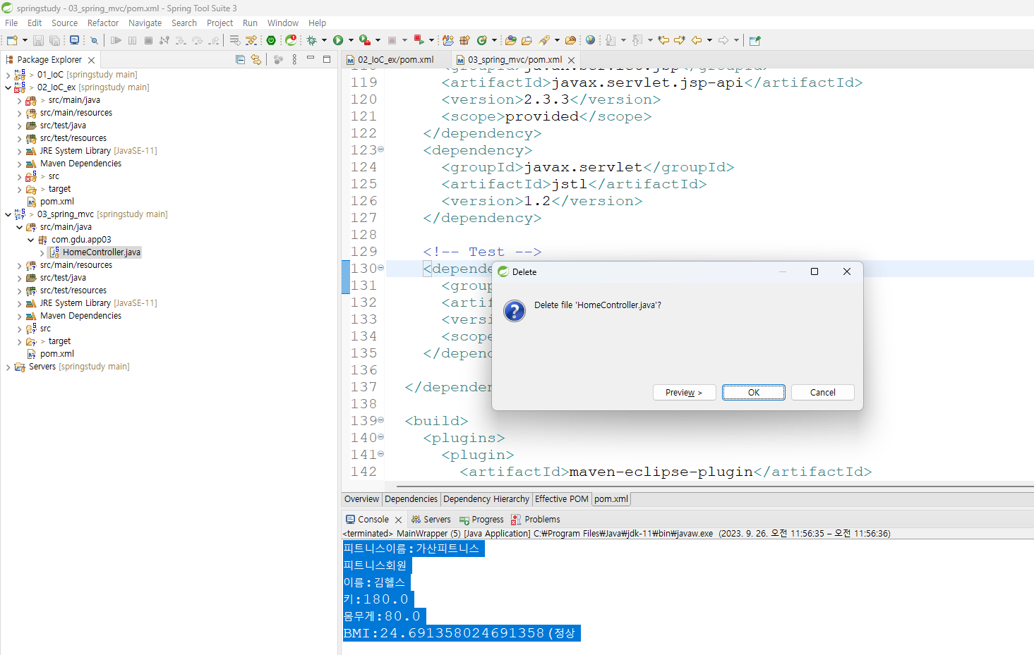Click the Save toolbar icon
Screen dimensions: 1034x655
tap(39, 40)
